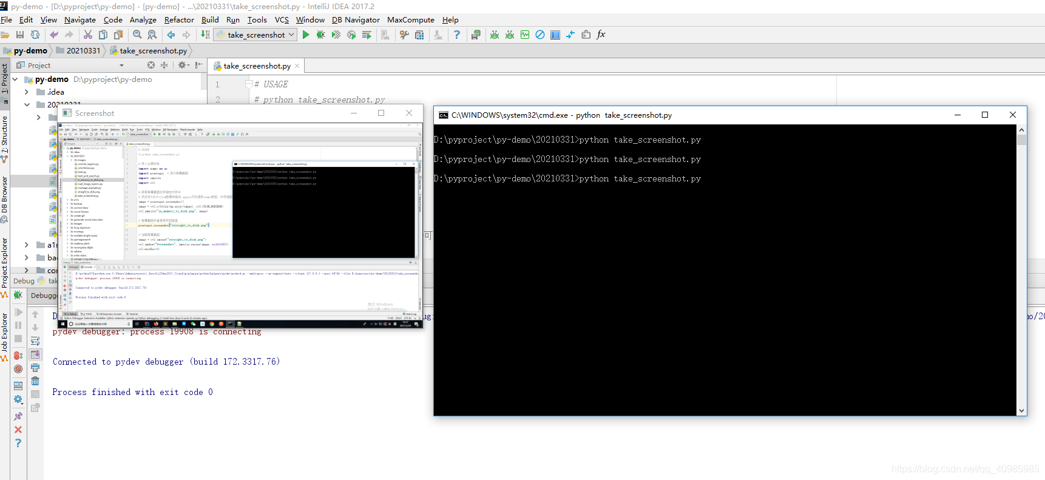Click the Copy toolbar icon
The height and width of the screenshot is (480, 1045).
pyautogui.click(x=103, y=35)
